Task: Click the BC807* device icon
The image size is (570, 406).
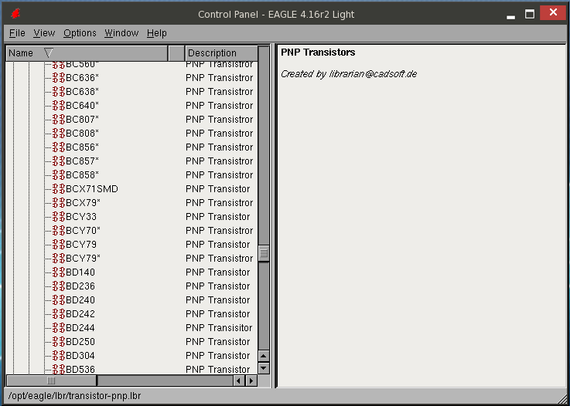Action: click(59, 120)
